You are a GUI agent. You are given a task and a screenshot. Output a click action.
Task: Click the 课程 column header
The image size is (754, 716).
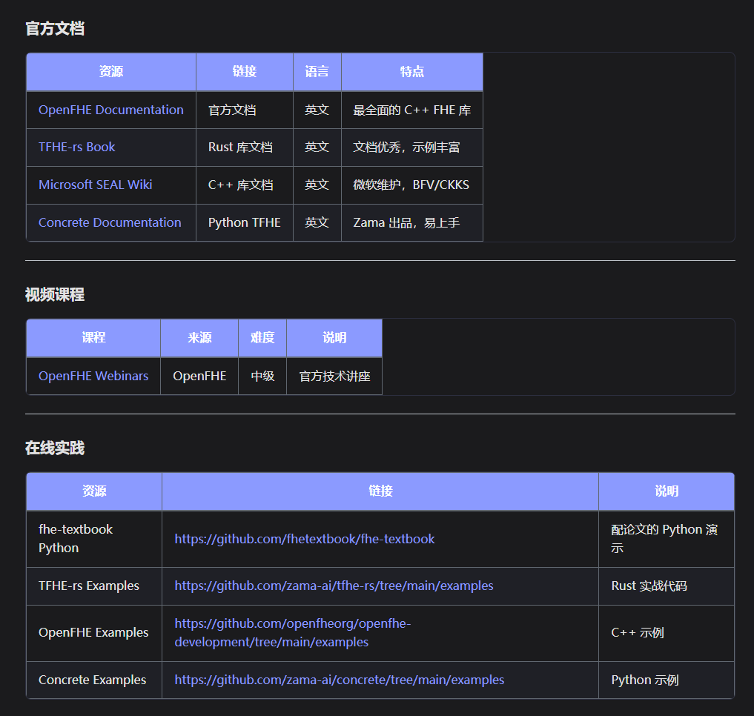pos(93,337)
